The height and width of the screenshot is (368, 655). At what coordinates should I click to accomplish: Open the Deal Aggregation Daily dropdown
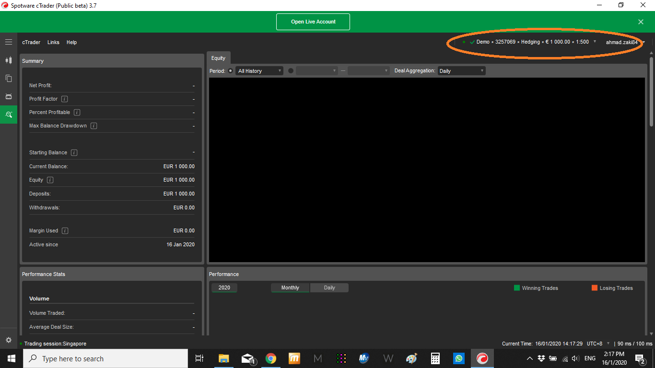point(462,70)
